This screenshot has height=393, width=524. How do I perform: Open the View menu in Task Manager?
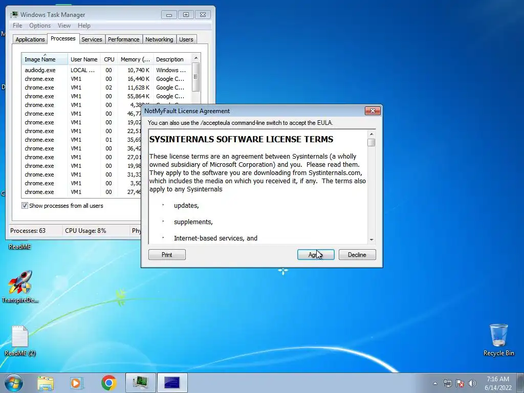pos(64,26)
